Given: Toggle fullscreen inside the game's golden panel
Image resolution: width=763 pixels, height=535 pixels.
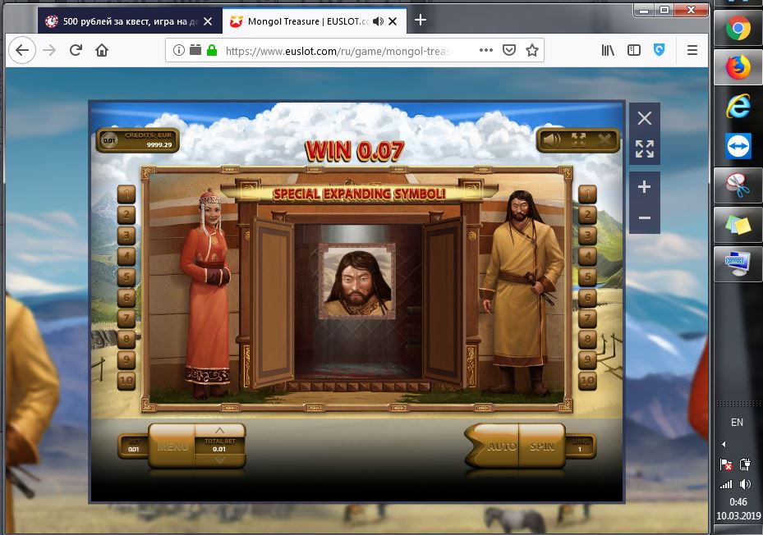Looking at the screenshot, I should coord(578,140).
